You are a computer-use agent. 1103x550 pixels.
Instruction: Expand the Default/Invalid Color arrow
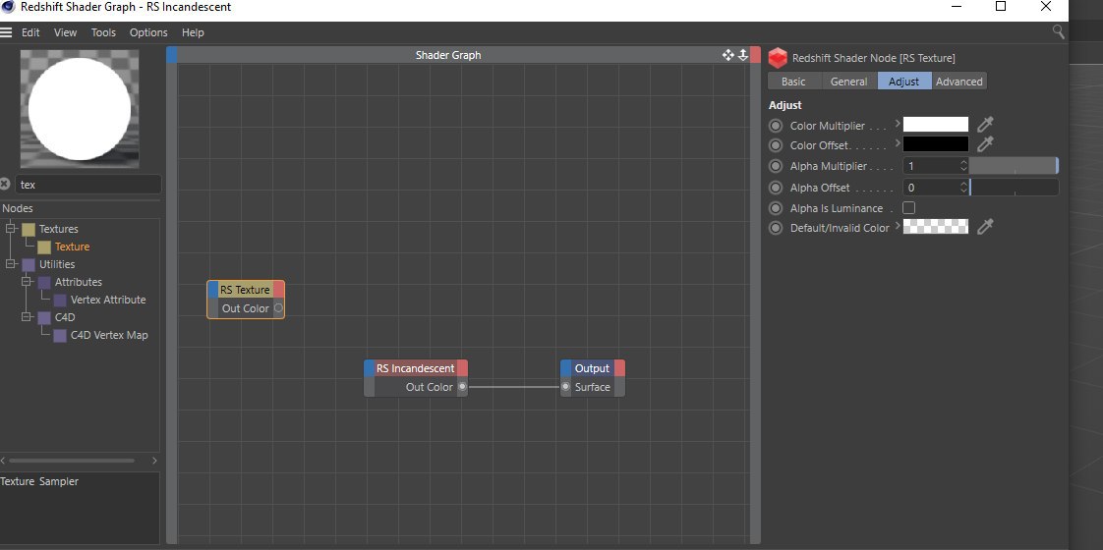898,226
